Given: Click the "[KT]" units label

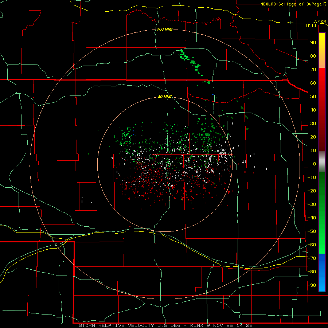Looking at the screenshot, I should click(311, 25).
